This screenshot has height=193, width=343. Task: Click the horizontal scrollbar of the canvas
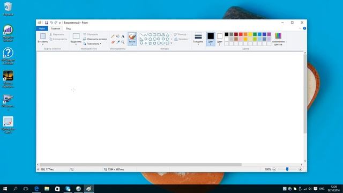pos(140,165)
